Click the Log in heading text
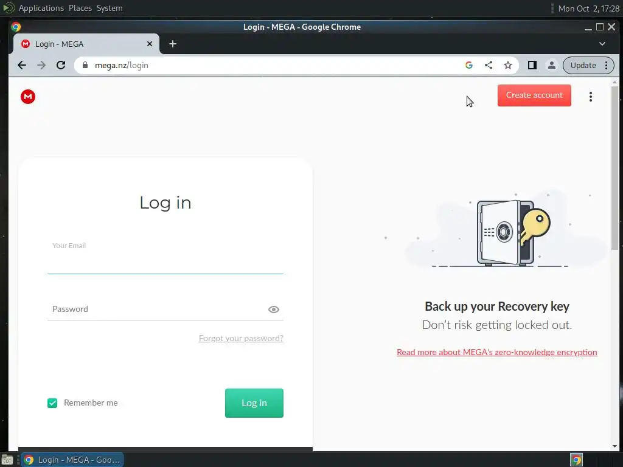Viewport: 623px width, 467px height. pos(165,203)
